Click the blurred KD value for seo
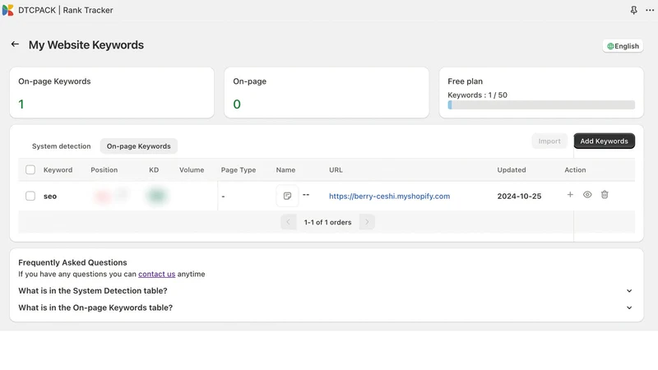The image size is (658, 370). 156,196
